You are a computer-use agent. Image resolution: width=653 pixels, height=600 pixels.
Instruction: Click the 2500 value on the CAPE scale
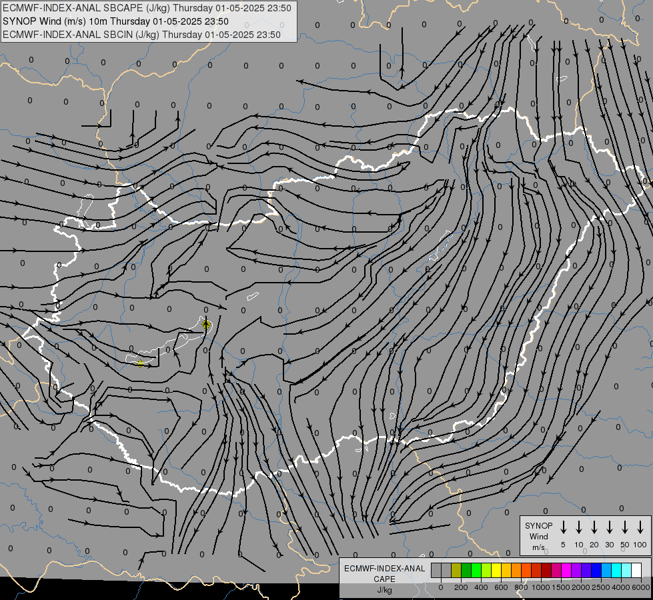tap(601, 587)
